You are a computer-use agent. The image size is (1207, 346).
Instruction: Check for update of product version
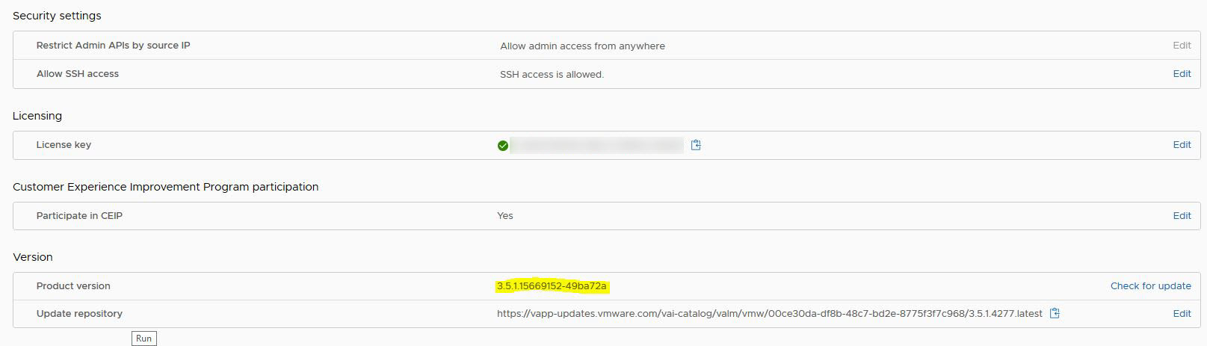1150,286
